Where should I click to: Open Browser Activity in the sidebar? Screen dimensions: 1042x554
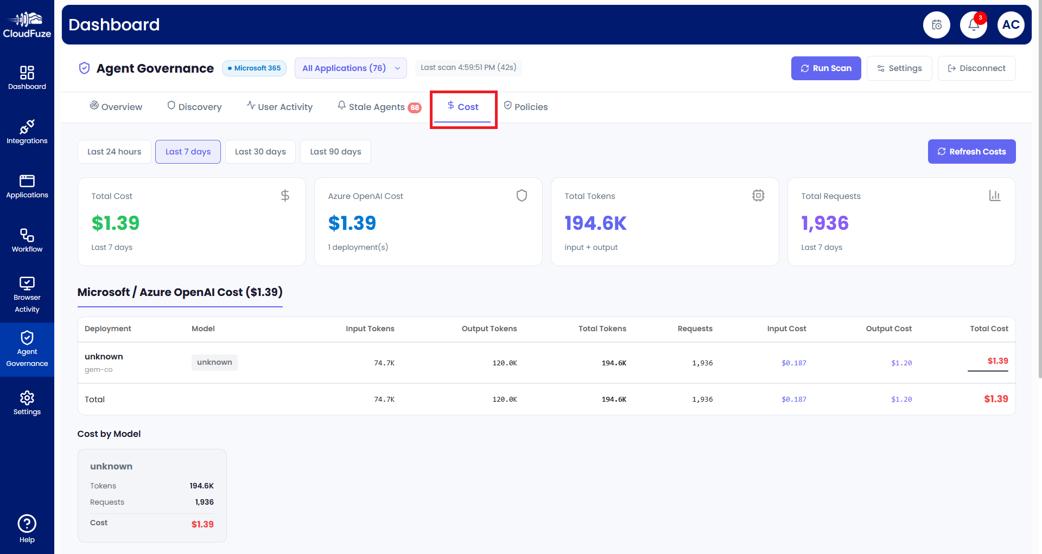27,295
